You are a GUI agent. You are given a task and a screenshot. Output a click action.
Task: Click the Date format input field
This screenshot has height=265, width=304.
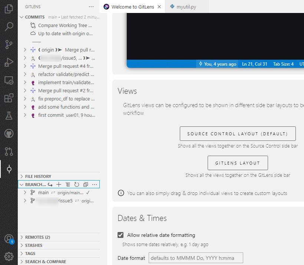(196, 258)
